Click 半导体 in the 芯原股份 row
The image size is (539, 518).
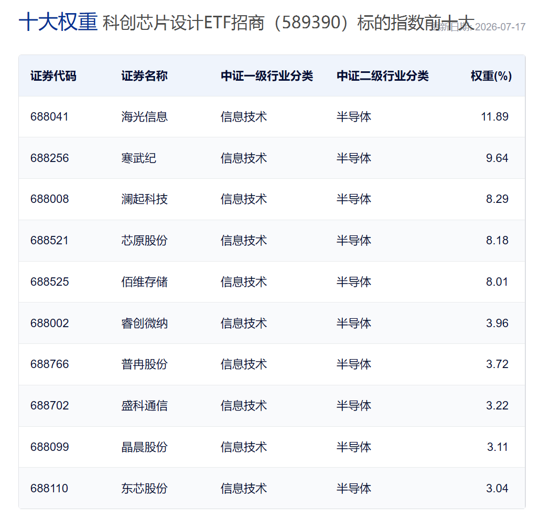point(354,240)
